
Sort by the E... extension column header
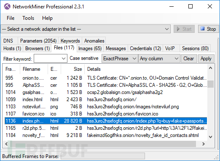click(x=54, y=69)
